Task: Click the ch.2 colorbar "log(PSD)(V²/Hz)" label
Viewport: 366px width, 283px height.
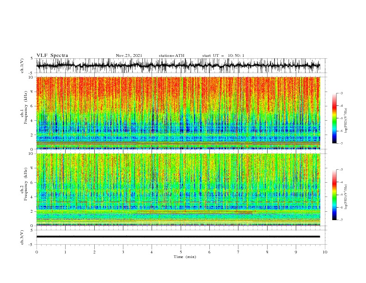Action: (x=346, y=197)
